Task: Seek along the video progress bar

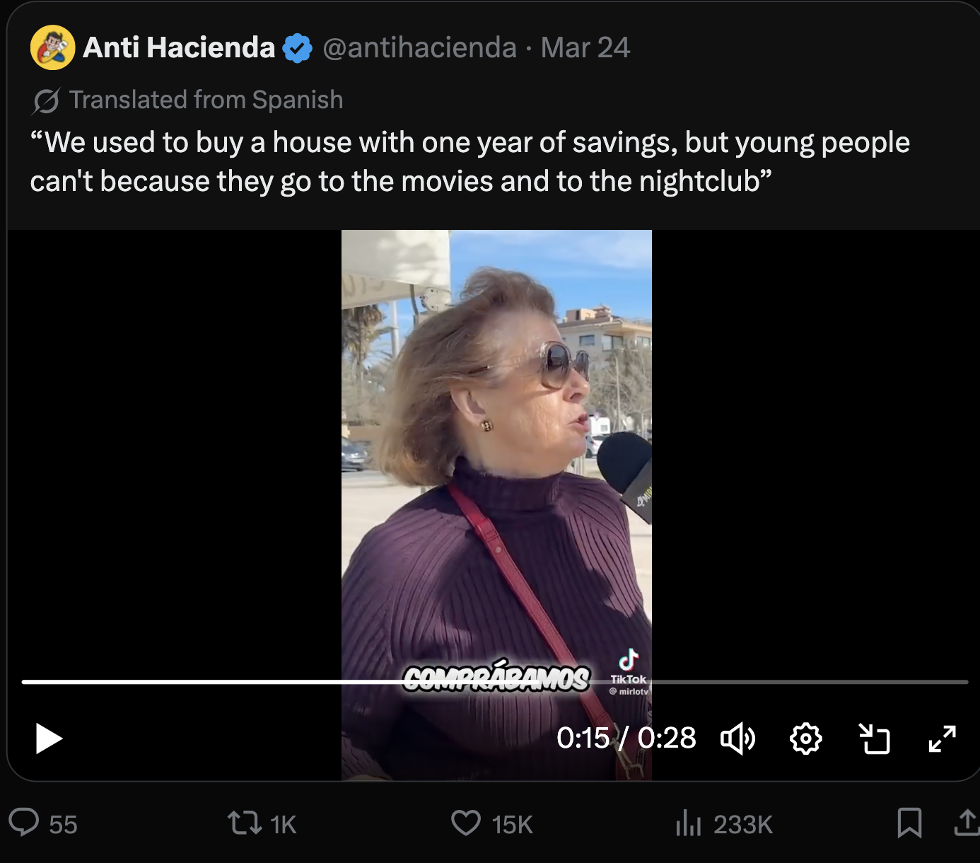Action: 495,682
